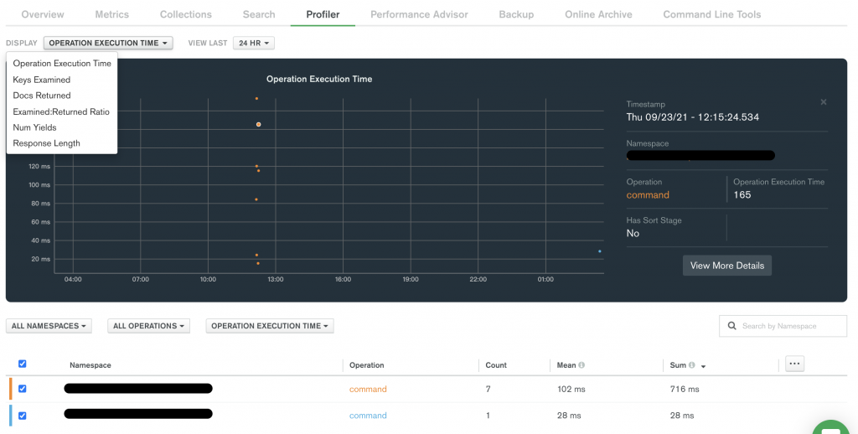Expand the All Namespaces dropdown
Viewport: 858px width, 434px height.
[49, 326]
